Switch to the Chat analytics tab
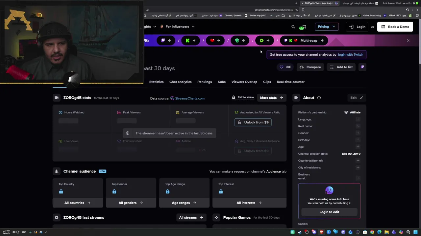This screenshot has width=421, height=236. (x=180, y=82)
